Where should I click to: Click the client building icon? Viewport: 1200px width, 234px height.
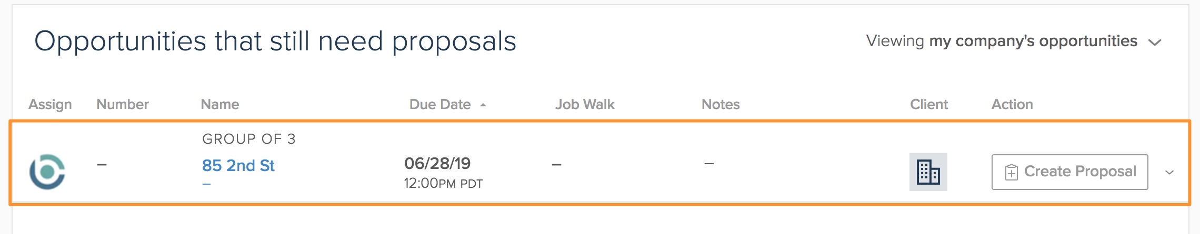928,172
